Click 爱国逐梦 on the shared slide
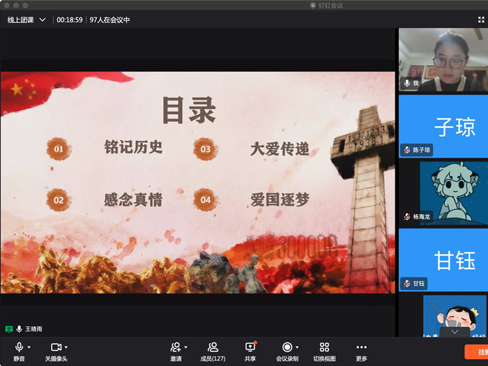This screenshot has width=488, height=366. tap(280, 199)
